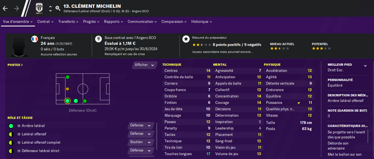Screen dimensions: 374x159
Task: Select the Défenseur latéral strict role circle
Action: click(11, 151)
